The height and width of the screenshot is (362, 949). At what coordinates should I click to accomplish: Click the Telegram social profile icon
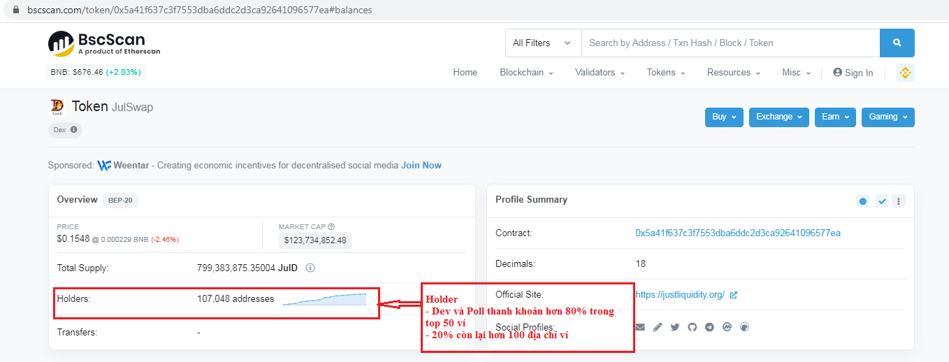pyautogui.click(x=709, y=327)
